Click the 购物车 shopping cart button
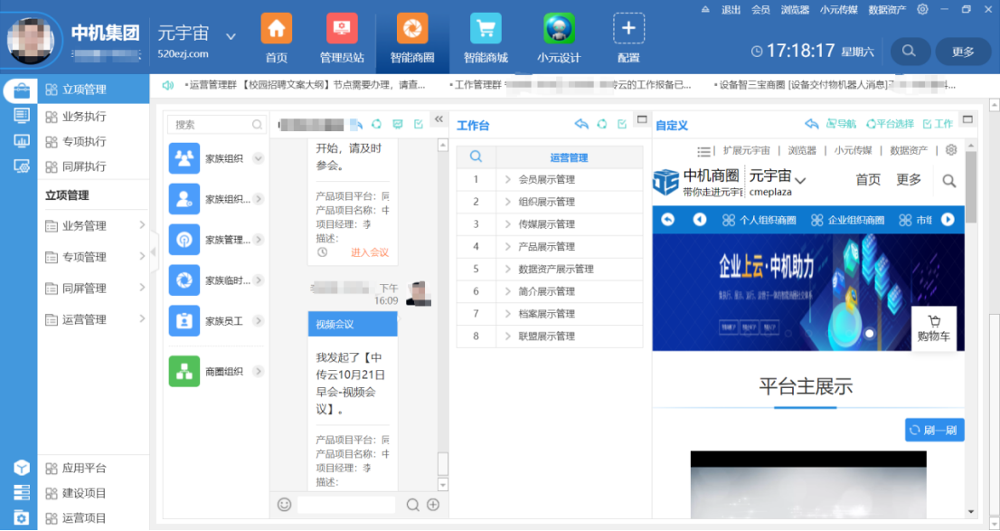 (x=934, y=327)
